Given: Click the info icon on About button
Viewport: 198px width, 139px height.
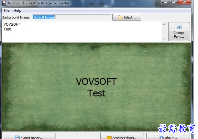Looking at the screenshot, I should pyautogui.click(x=161, y=137).
